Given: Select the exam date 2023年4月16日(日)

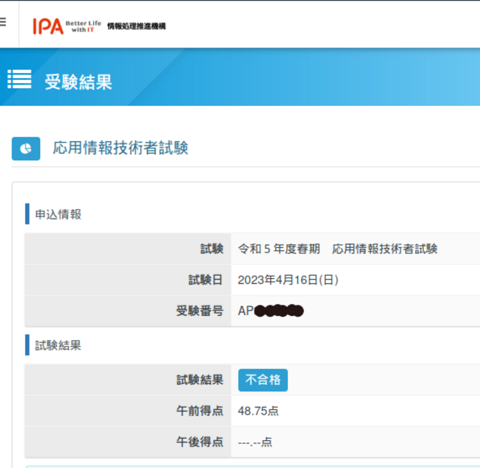Looking at the screenshot, I should (288, 280).
